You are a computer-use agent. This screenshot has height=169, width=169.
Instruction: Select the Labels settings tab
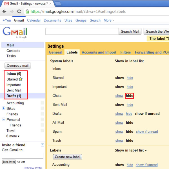pyautogui.click(x=72, y=52)
